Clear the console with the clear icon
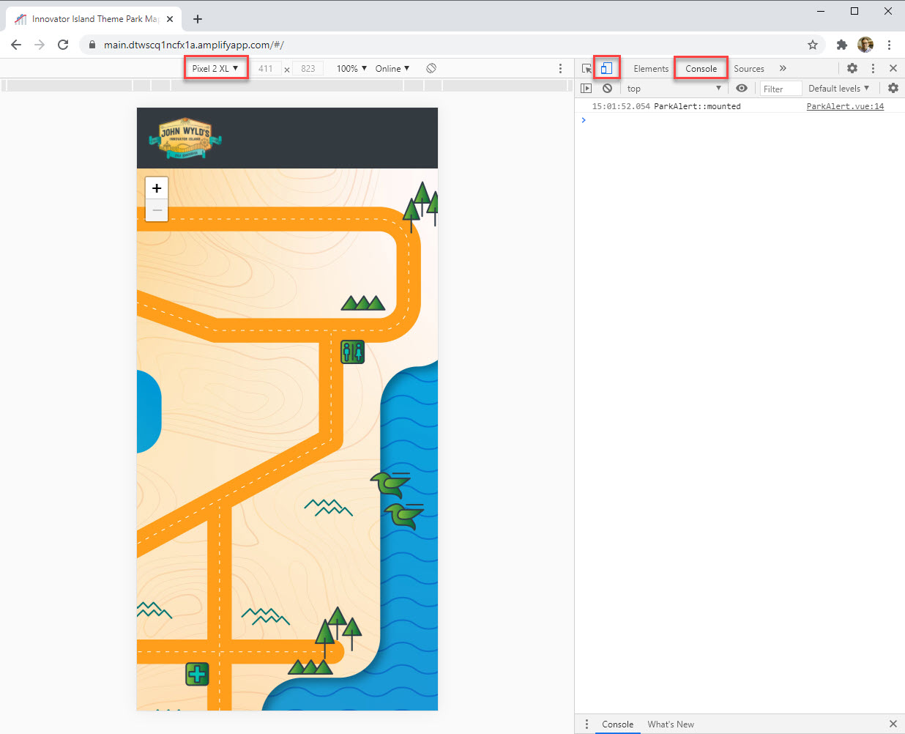Image resolution: width=905 pixels, height=734 pixels. [608, 88]
